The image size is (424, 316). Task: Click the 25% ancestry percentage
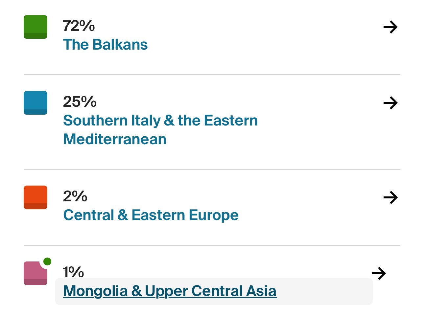[x=80, y=102]
